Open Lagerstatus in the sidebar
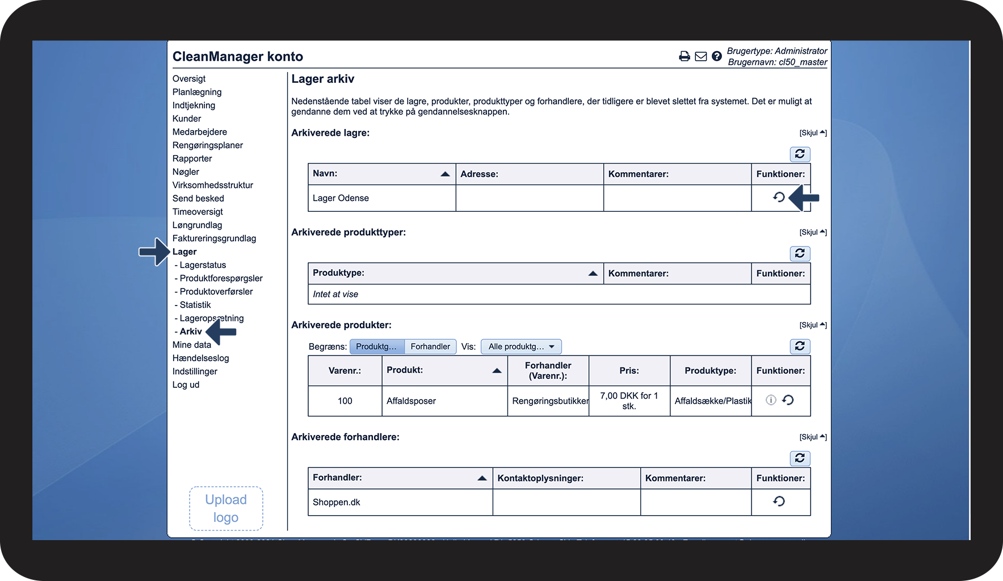Image resolution: width=1003 pixels, height=581 pixels. pos(203,265)
